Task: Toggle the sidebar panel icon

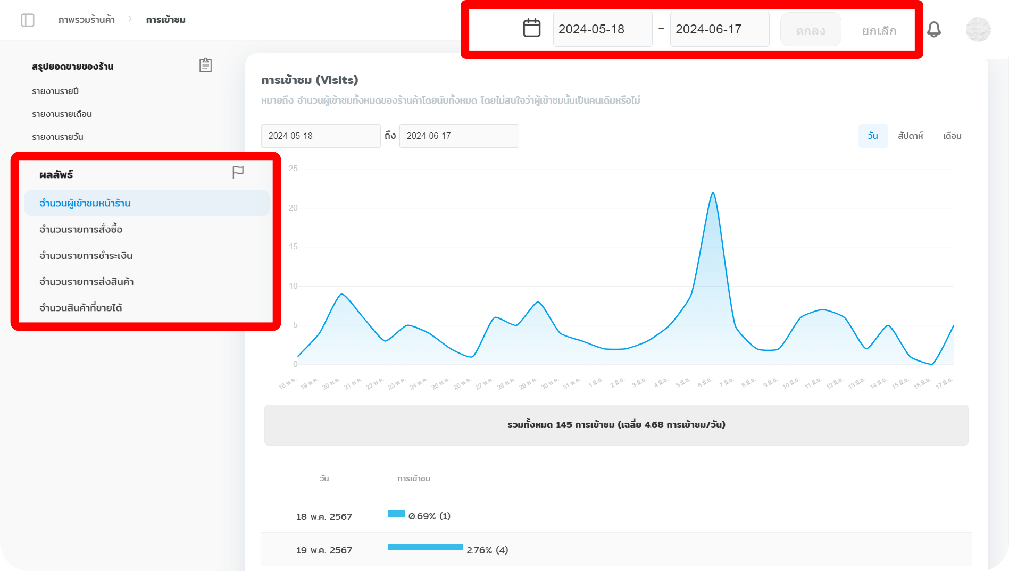Action: (28, 20)
